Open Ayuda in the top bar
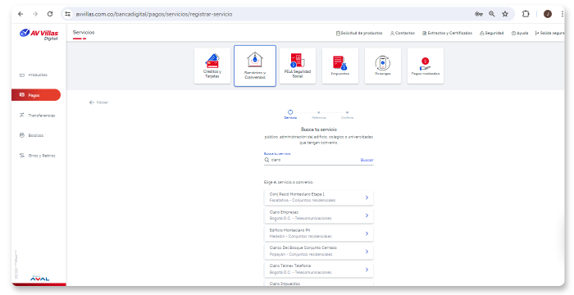This screenshot has width=574, height=295. 520,33
